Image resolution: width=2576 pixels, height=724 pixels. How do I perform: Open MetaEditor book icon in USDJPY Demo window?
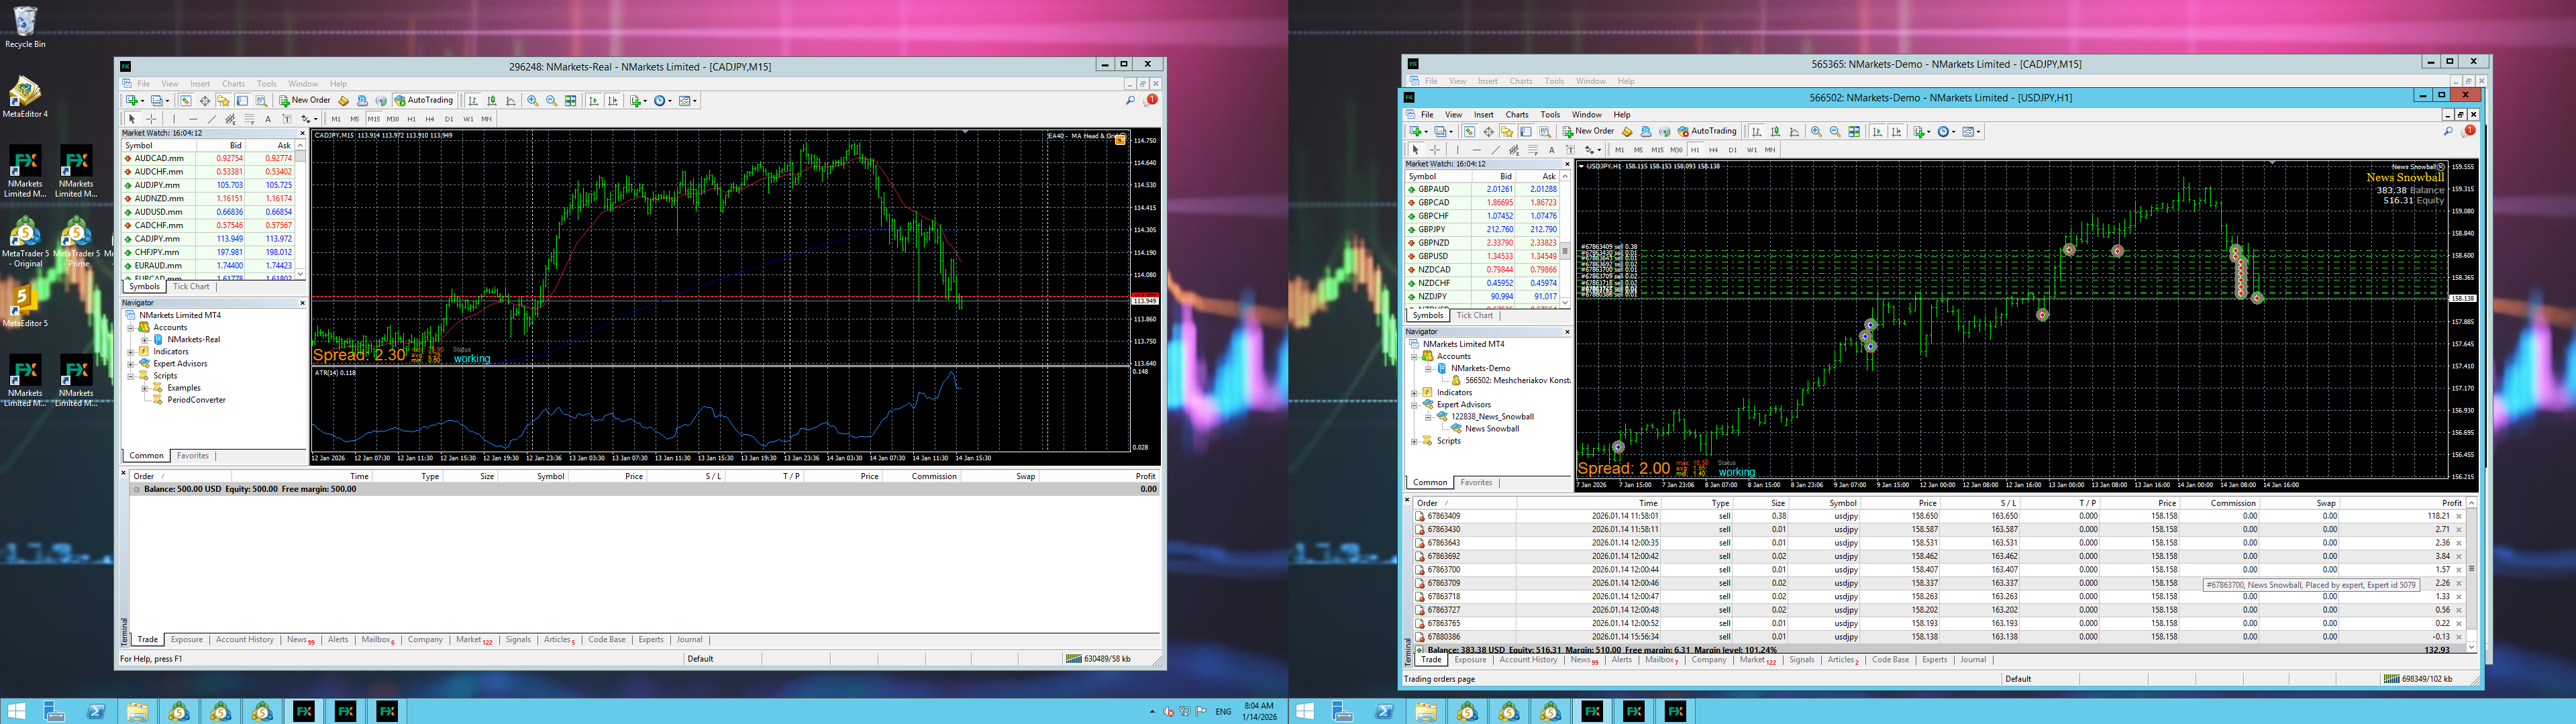click(x=1627, y=132)
